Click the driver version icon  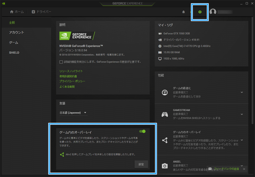[160, 40]
